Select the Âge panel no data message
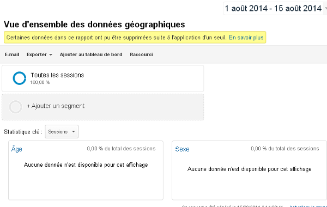Screen dimensions: 327x207 click(x=86, y=165)
